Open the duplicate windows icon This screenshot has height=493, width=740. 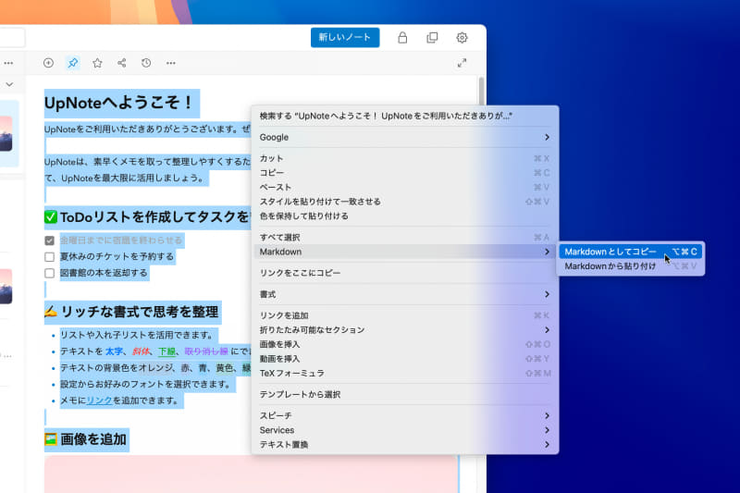coord(432,37)
